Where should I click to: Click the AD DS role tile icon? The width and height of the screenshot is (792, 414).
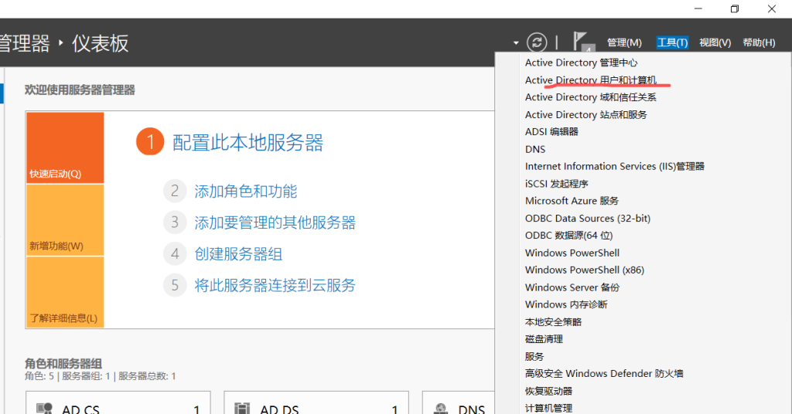pos(243,409)
